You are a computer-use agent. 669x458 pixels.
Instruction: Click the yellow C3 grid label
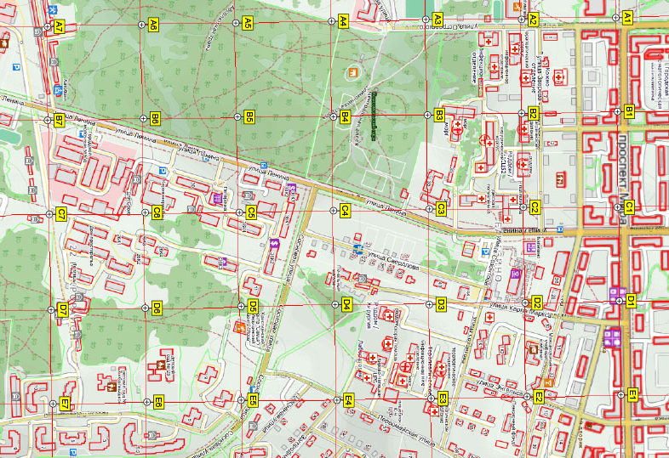[x=441, y=208]
